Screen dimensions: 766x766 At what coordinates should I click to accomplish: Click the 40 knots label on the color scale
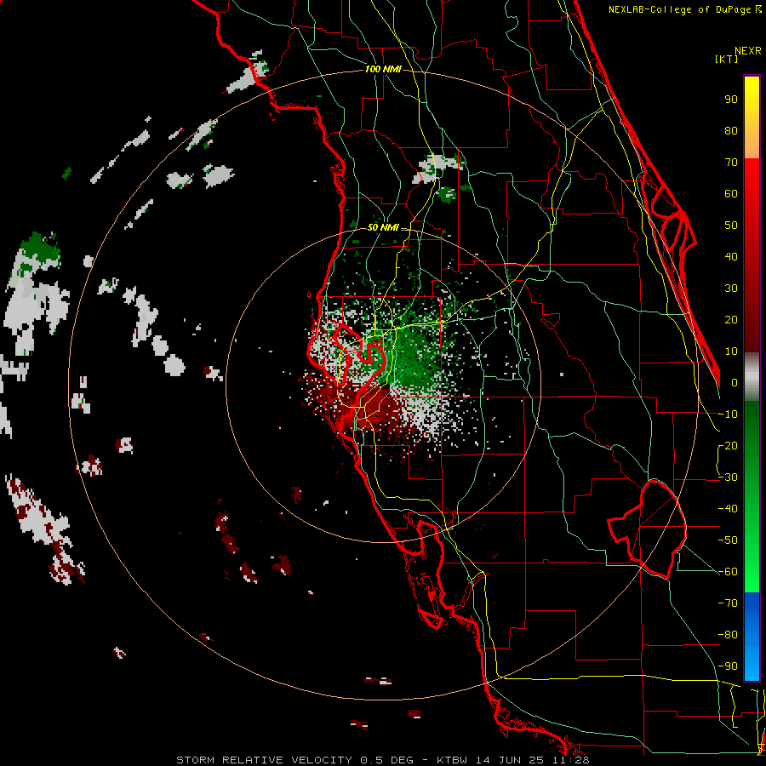point(731,257)
